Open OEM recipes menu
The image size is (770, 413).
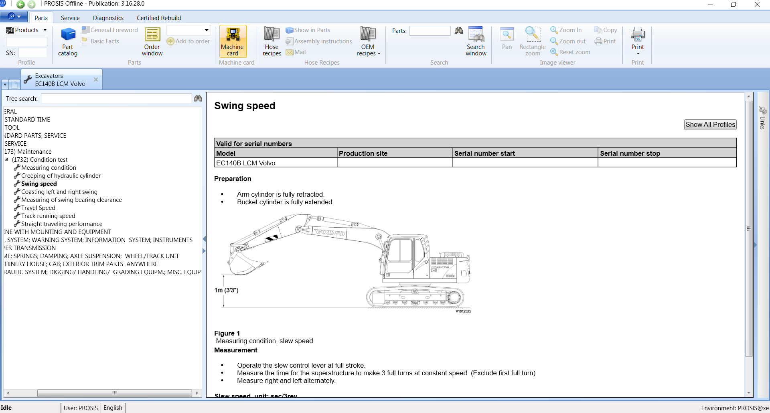368,42
